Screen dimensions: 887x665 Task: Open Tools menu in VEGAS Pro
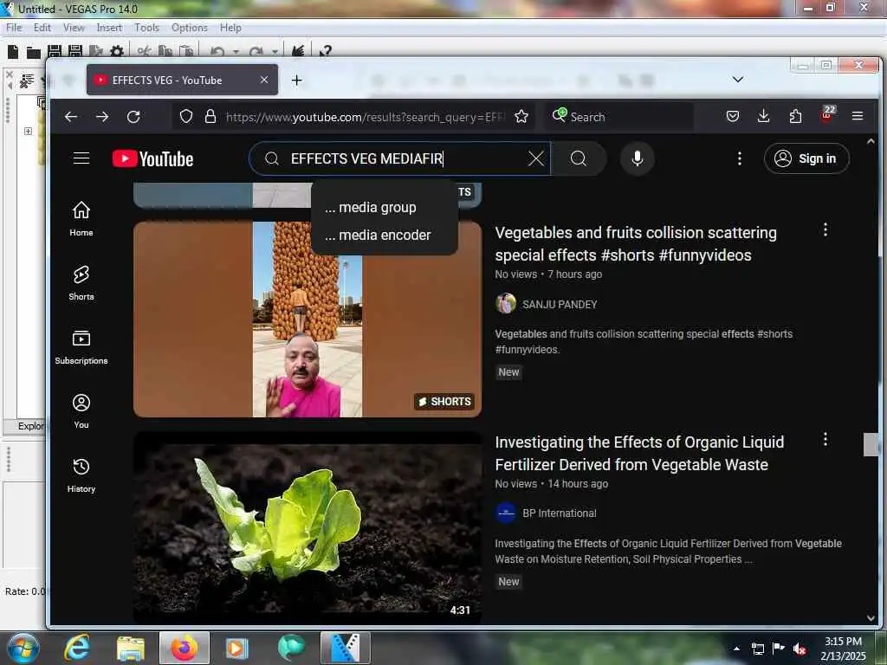point(146,28)
